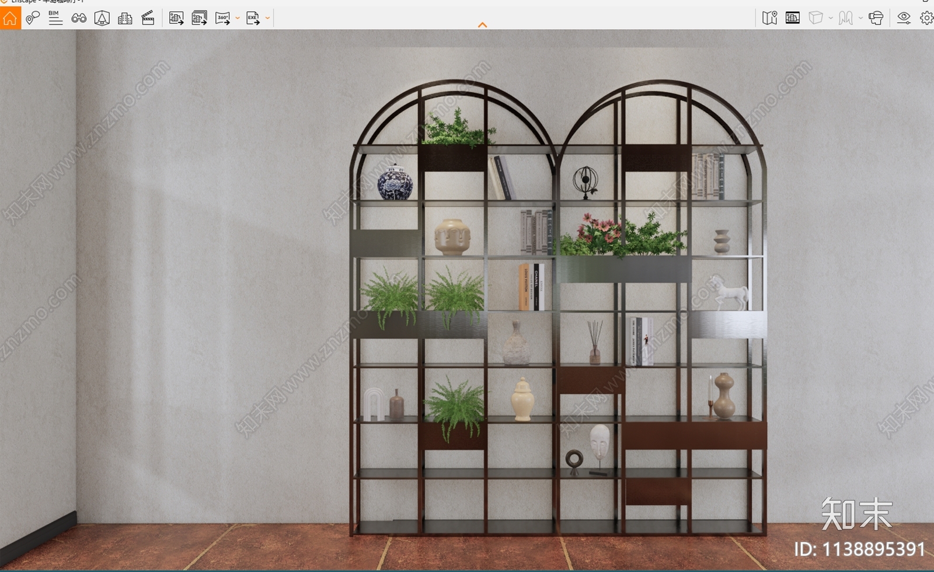This screenshot has width=934, height=572.
Task: Open the Video Editor clapperboard icon
Action: click(148, 18)
